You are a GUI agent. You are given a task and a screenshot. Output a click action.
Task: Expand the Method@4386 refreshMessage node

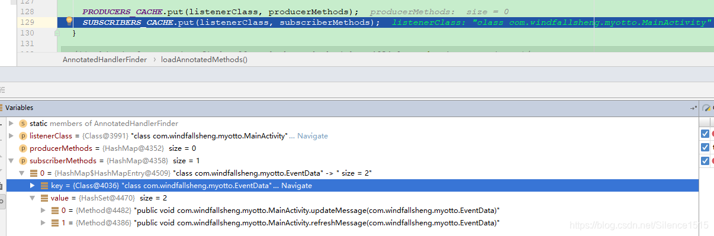43,223
